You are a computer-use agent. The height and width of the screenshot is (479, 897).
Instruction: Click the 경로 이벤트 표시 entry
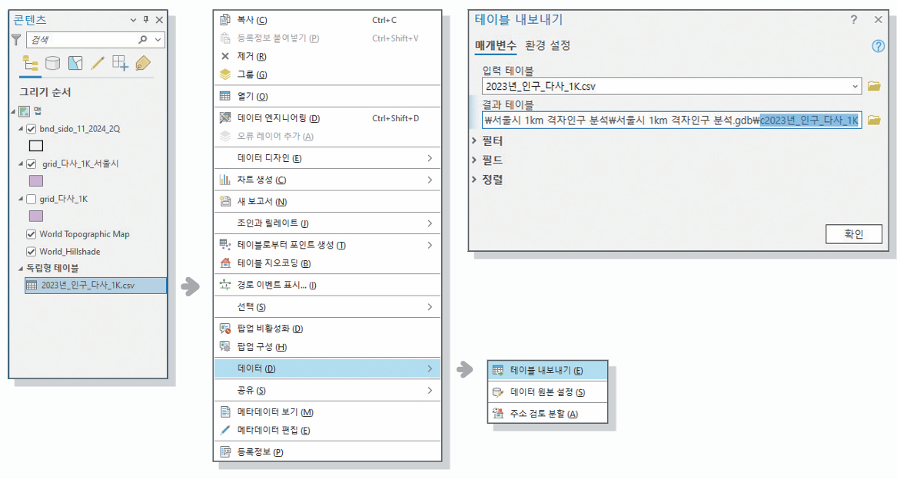pos(327,285)
